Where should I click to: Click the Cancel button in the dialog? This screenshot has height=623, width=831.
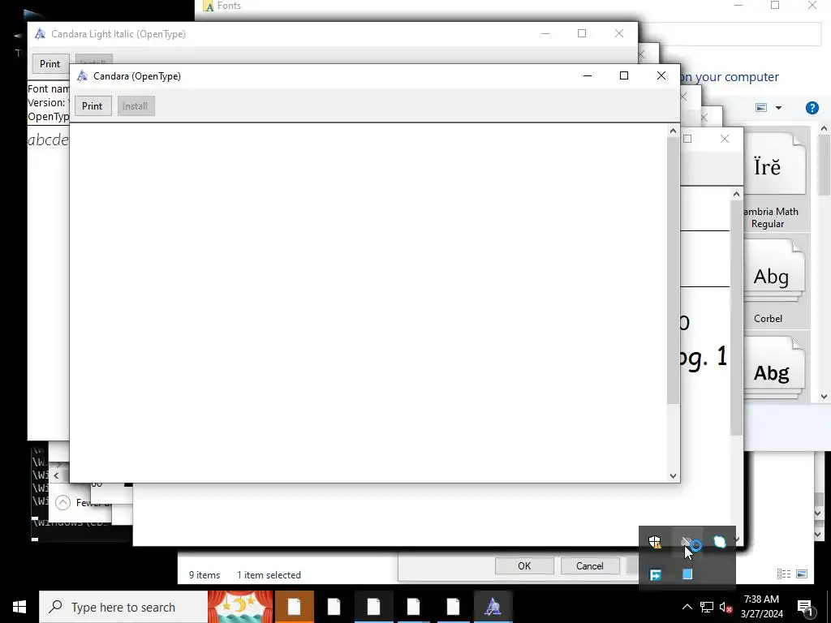click(590, 565)
